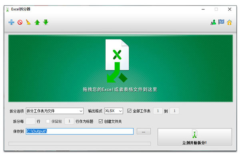Click the progress bar at the bottom
240x160 pixels.
coord(80,144)
